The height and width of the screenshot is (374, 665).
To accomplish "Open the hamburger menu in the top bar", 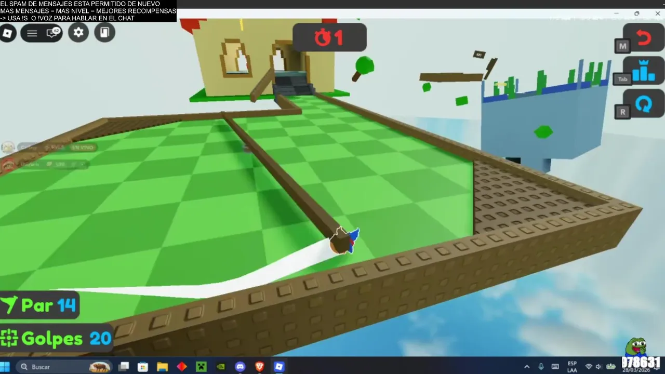I will point(32,33).
